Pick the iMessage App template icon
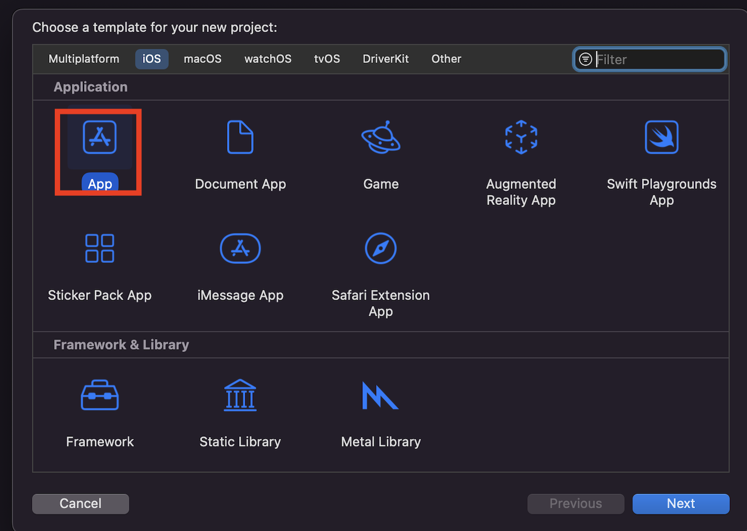 tap(240, 248)
